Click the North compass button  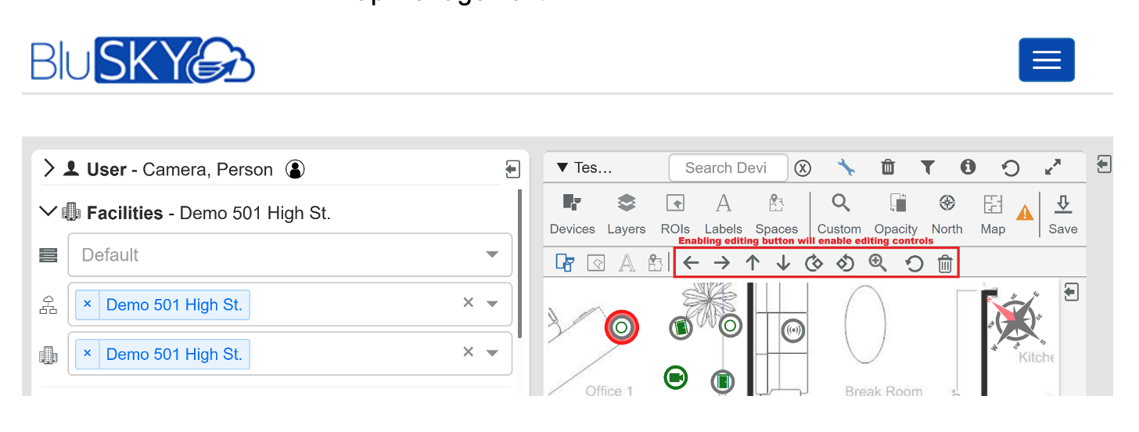point(947,213)
